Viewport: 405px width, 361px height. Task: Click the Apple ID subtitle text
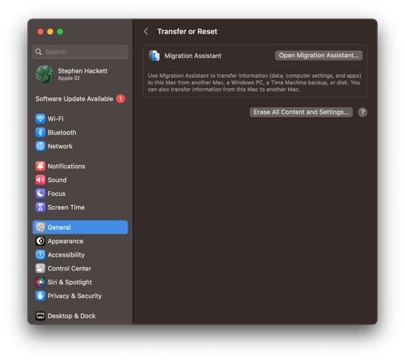point(69,78)
